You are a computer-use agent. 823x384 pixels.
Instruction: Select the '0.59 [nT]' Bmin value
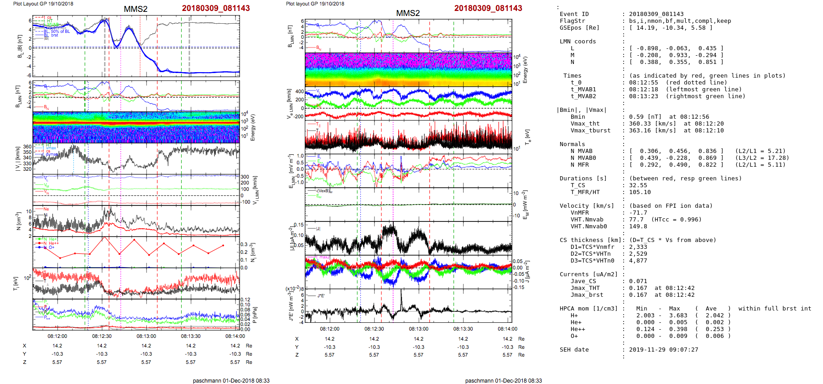pos(645,117)
